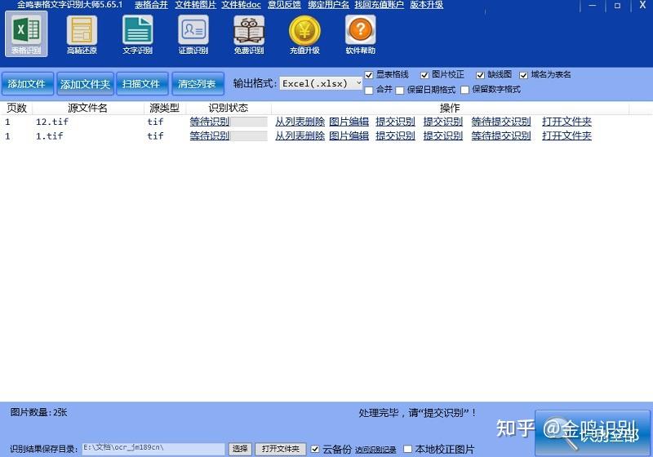Click the 操作 column header
This screenshot has height=457, width=653.
coord(450,108)
